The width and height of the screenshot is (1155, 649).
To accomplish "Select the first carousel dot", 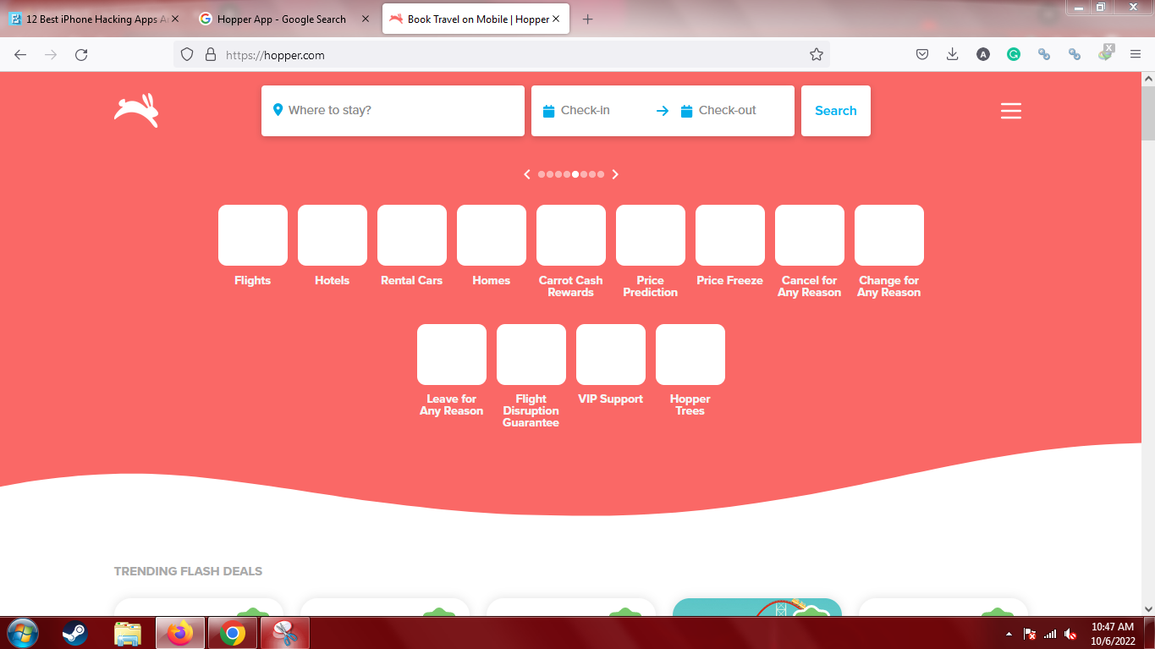I will [542, 174].
